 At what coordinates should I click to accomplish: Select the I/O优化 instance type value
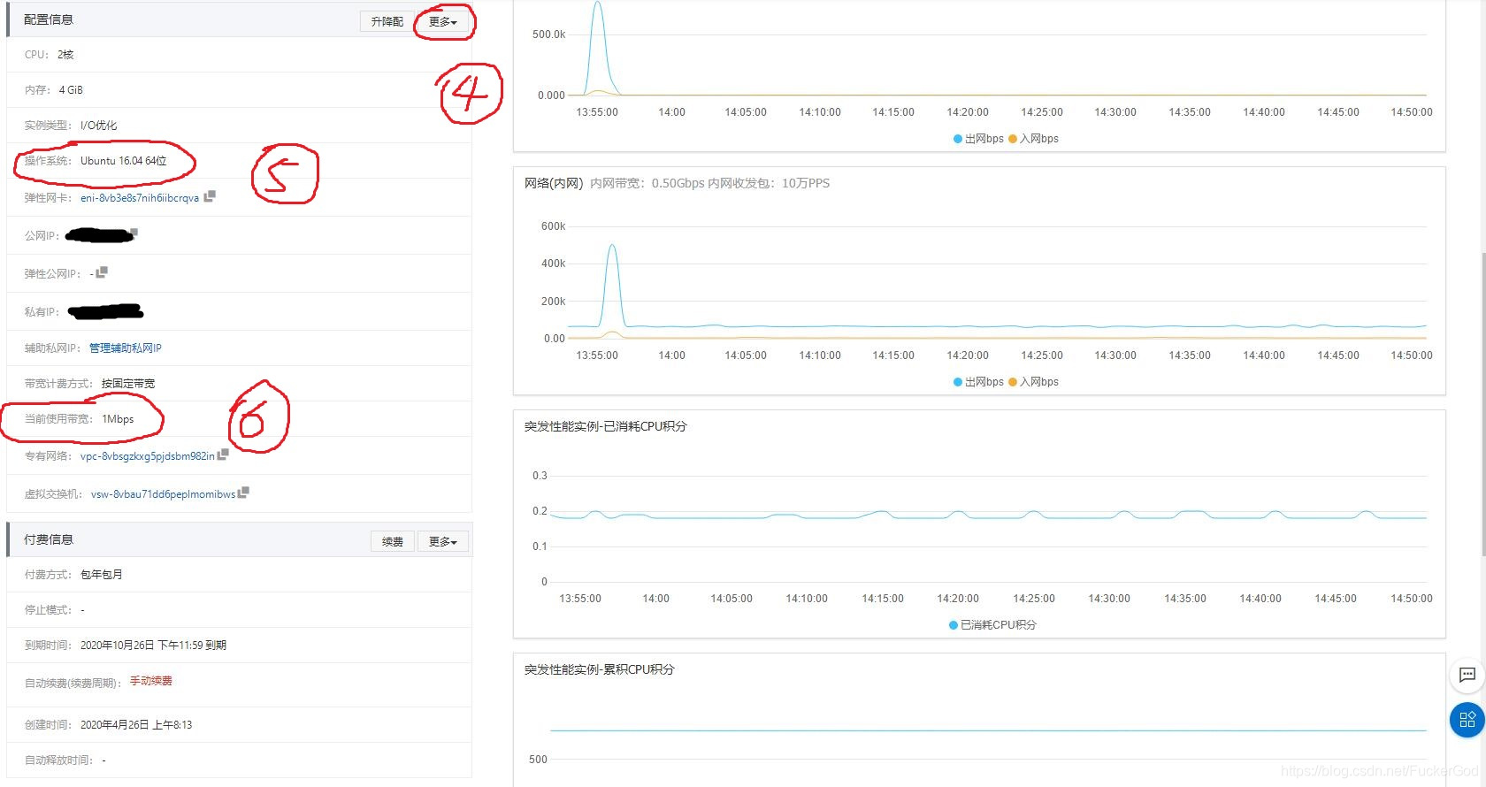(x=99, y=126)
